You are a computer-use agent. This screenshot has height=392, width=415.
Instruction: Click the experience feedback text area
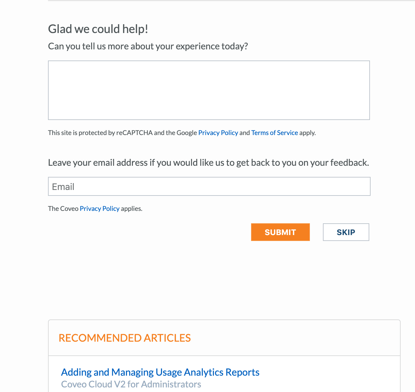pos(209,90)
